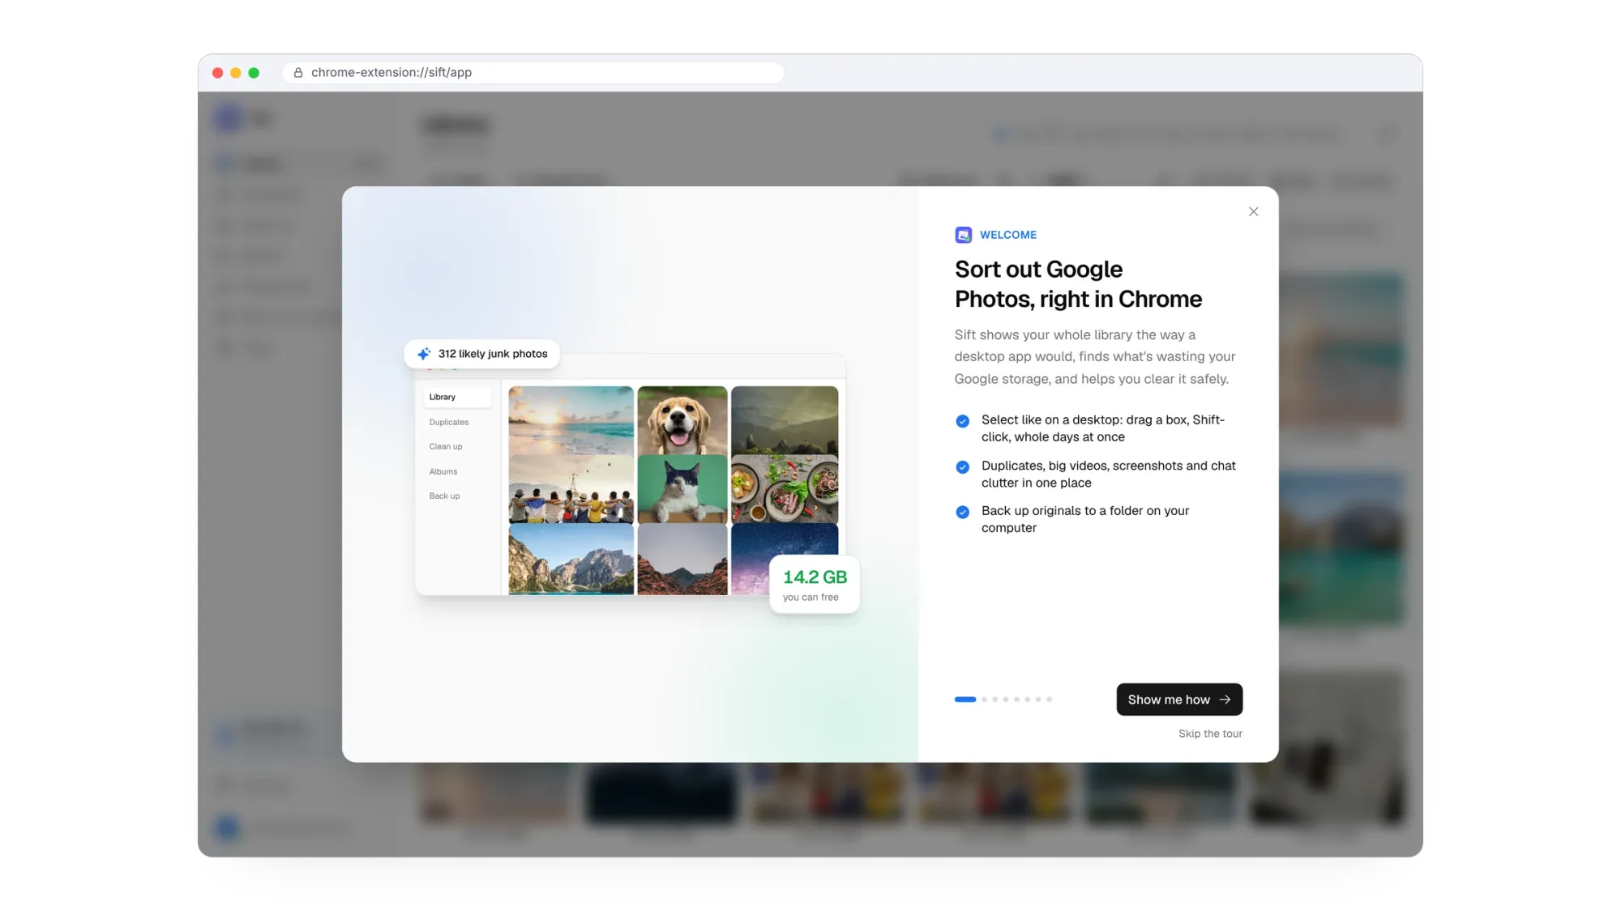Click the WELCOME label text
This screenshot has height=911, width=1621.
coord(1008,235)
